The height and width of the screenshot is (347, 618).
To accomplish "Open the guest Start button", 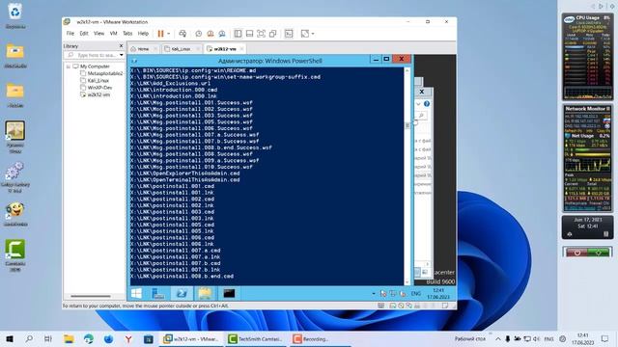I will (136, 293).
